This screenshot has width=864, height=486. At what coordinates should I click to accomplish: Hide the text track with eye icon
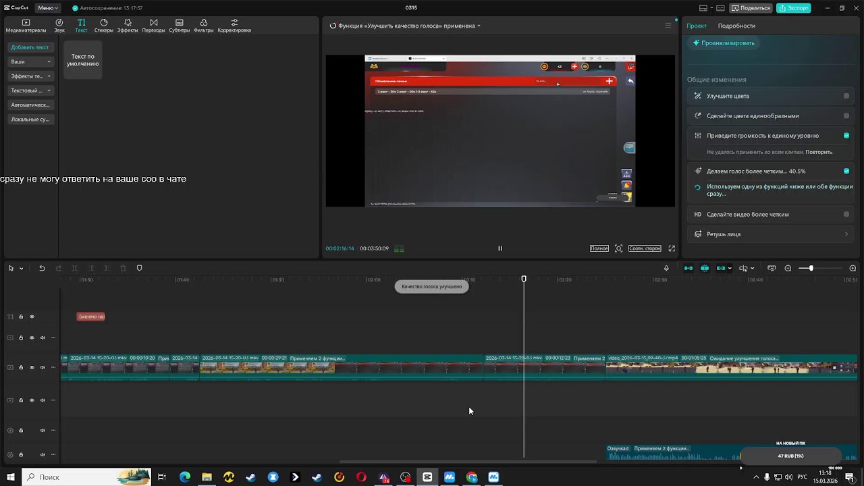(x=32, y=317)
